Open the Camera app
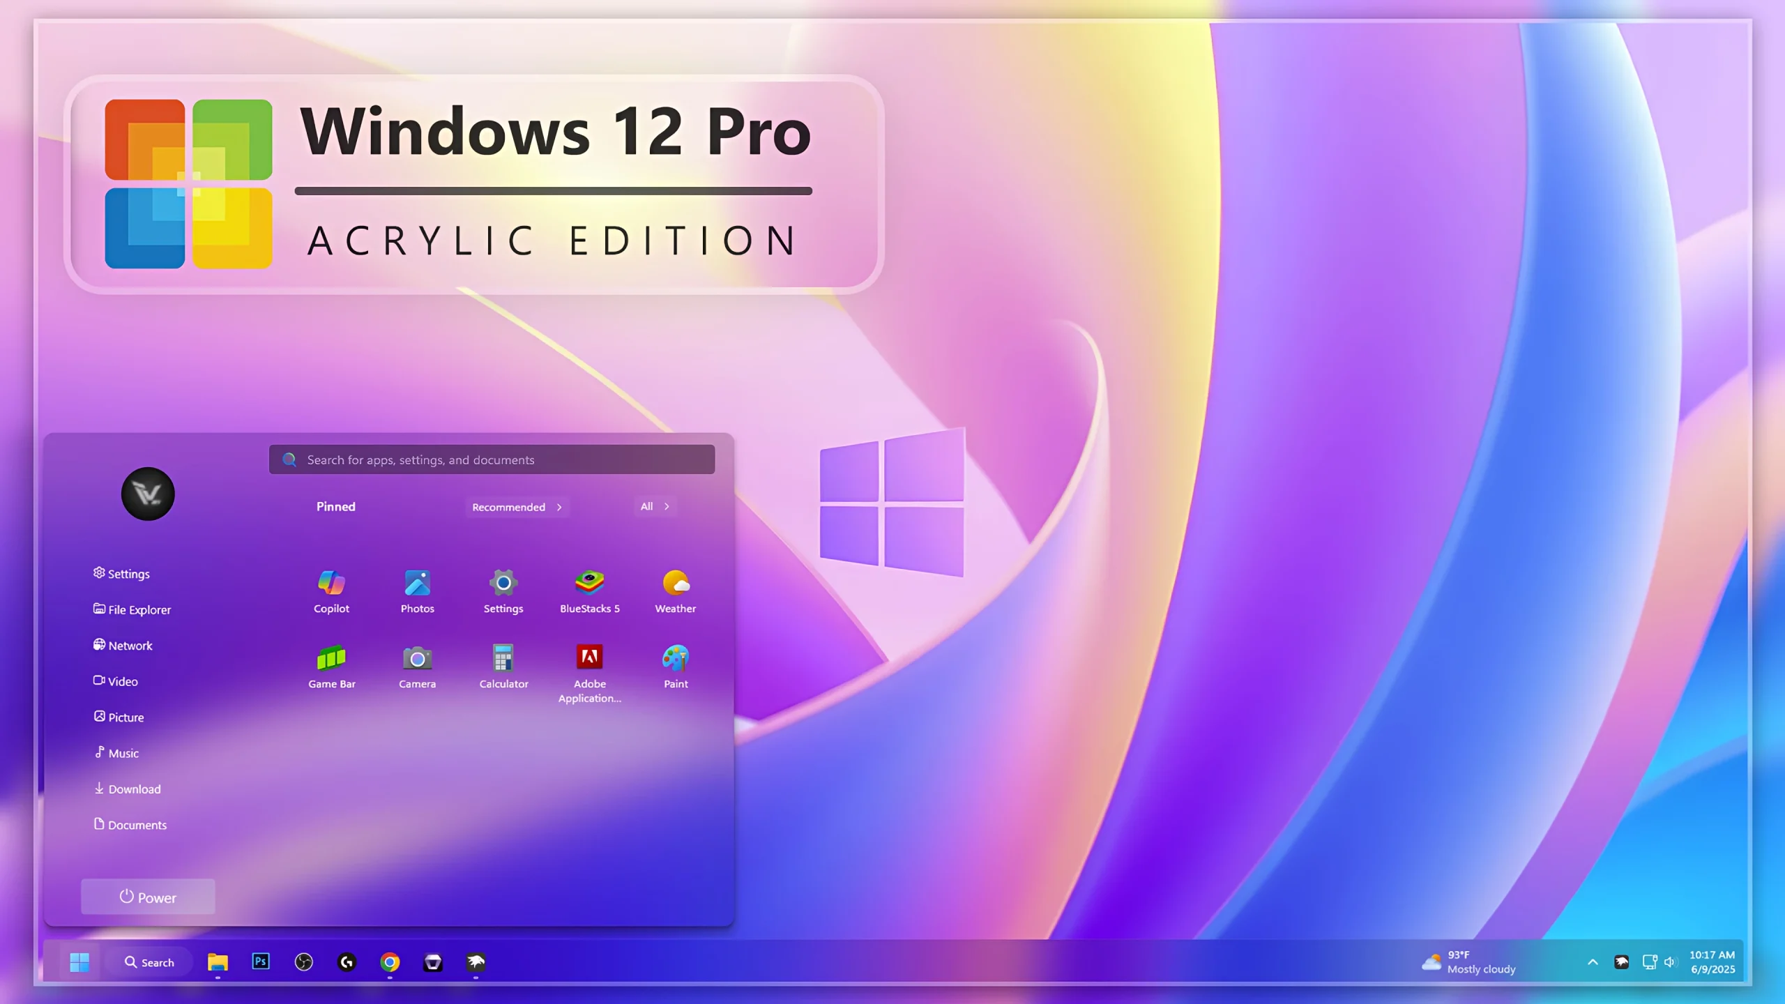Image resolution: width=1785 pixels, height=1004 pixels. point(417,667)
